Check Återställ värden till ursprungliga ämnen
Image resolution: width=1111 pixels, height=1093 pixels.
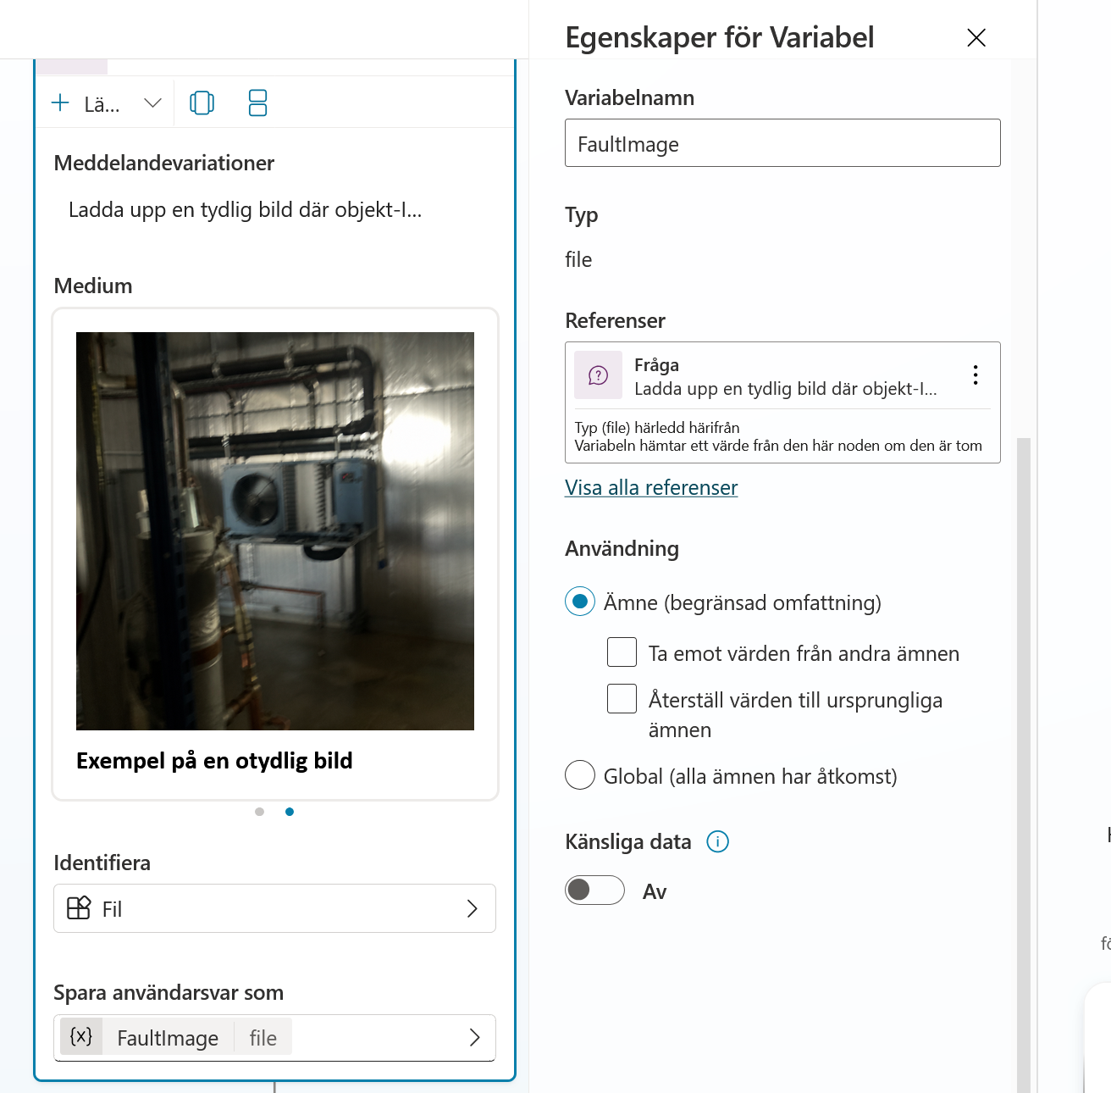point(622,699)
